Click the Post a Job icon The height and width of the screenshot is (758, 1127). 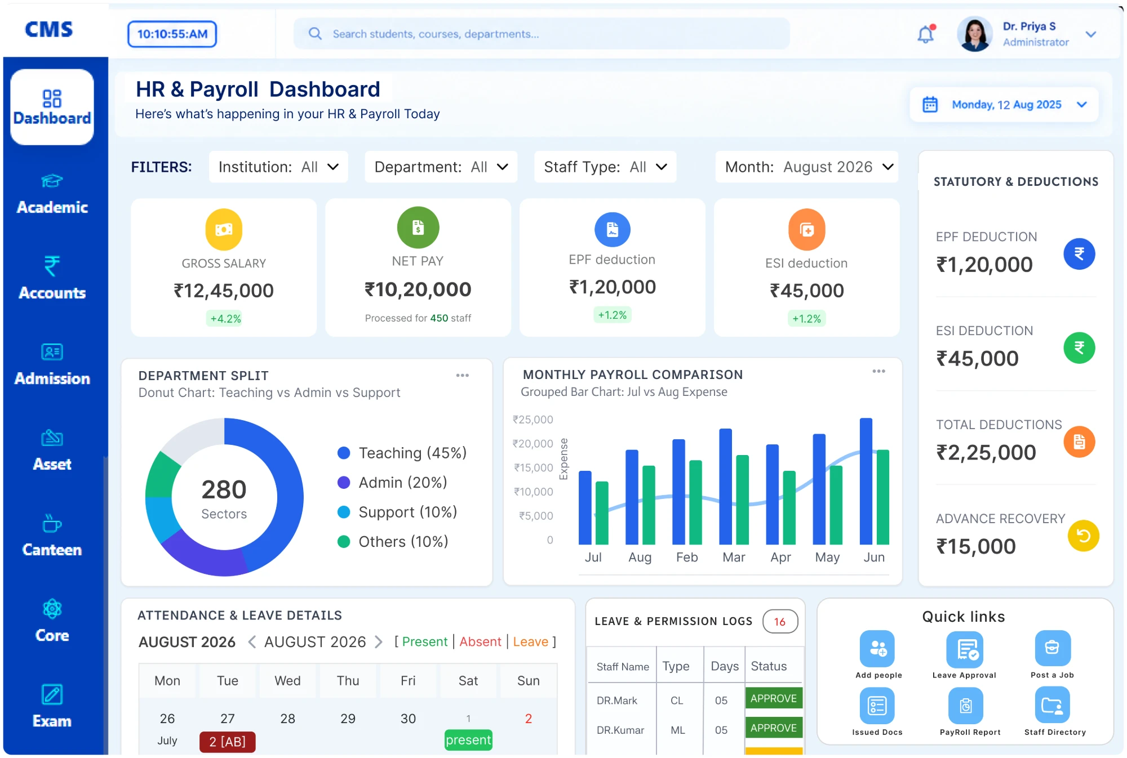(x=1052, y=648)
